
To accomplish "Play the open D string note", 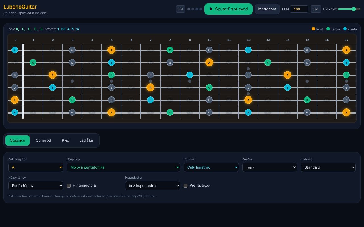I will pos(15,87).
